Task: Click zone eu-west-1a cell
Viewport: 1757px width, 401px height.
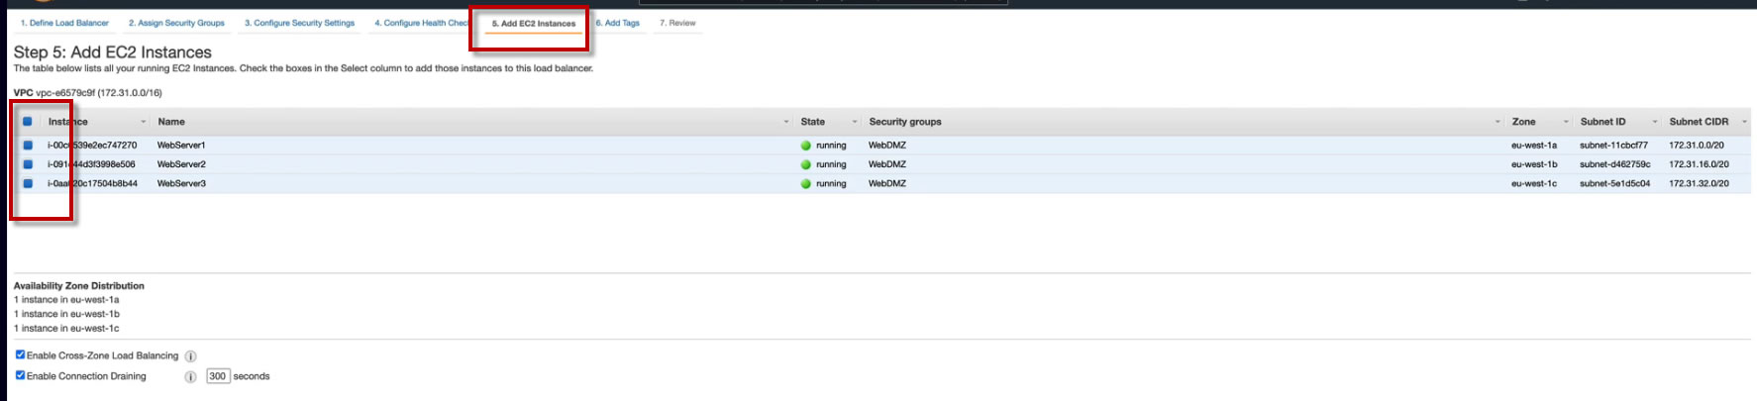Action: 1533,146
